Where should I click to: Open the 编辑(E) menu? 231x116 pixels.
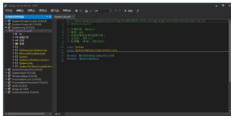tap(20, 11)
